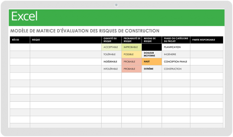Click the black risk level cell beside IMPROBABLE
233x137 pixels.
tap(152, 47)
